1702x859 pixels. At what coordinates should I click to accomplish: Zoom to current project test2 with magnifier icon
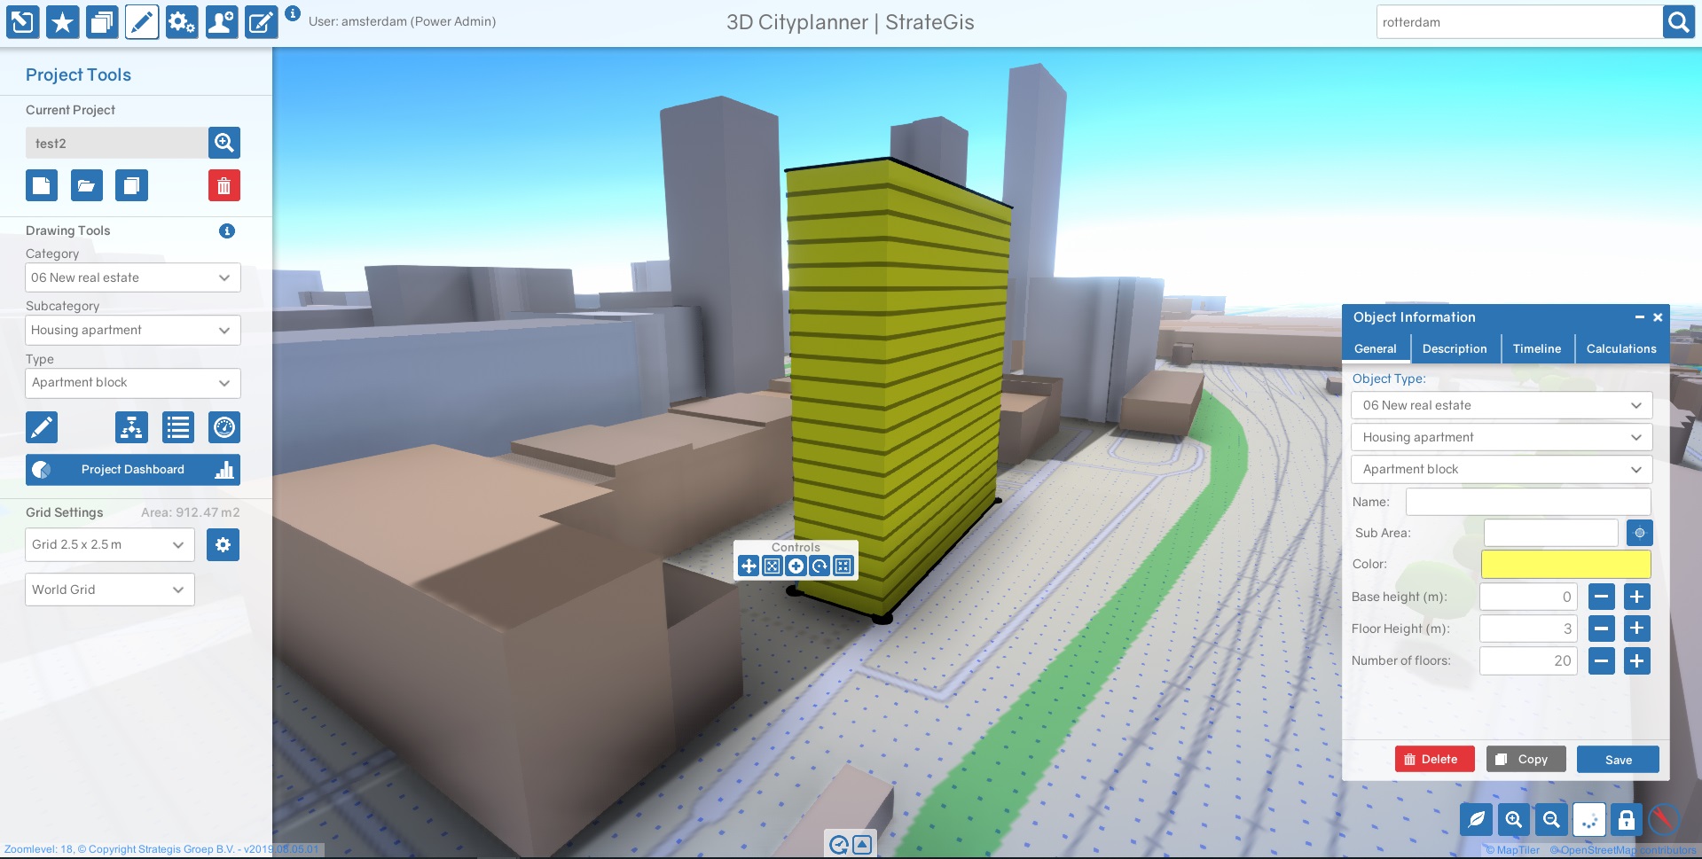[x=224, y=143]
